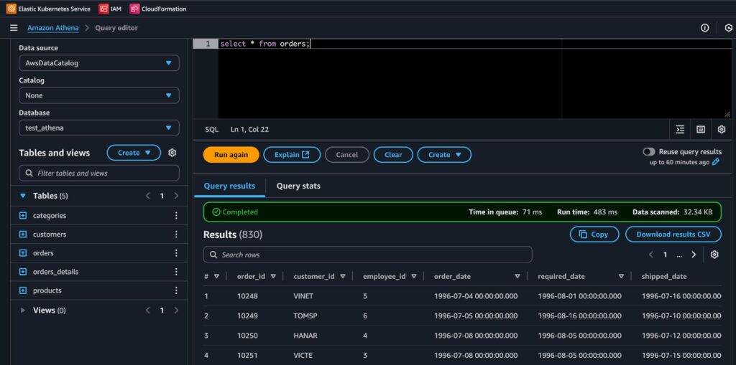This screenshot has width=736, height=365.
Task: Expand the orders table columns
Action: click(x=23, y=253)
